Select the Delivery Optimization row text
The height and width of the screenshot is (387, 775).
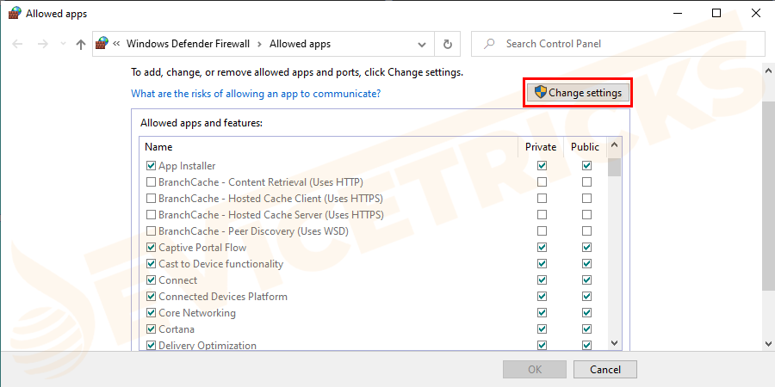208,346
